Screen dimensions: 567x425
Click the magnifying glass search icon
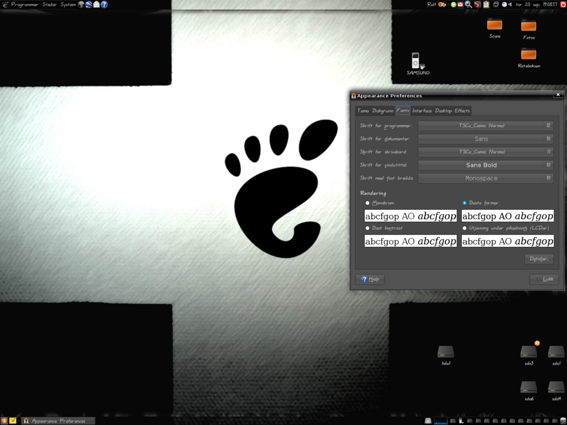click(x=468, y=4)
